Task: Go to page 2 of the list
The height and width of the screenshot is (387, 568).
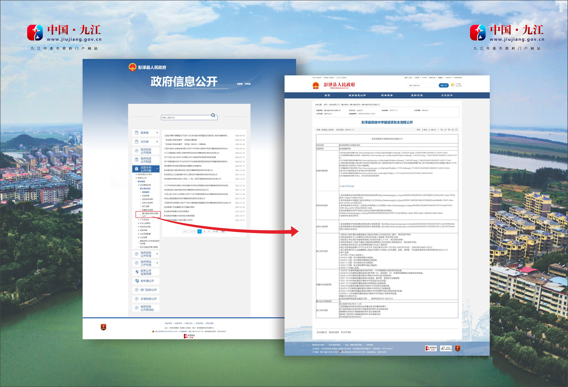Action: point(204,231)
